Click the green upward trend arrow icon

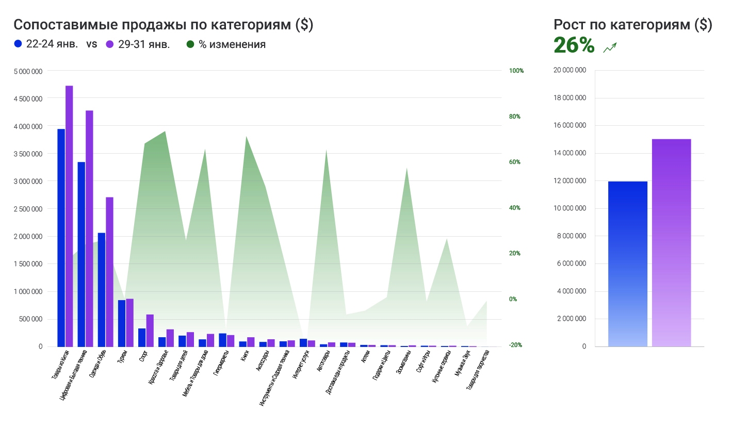click(610, 48)
